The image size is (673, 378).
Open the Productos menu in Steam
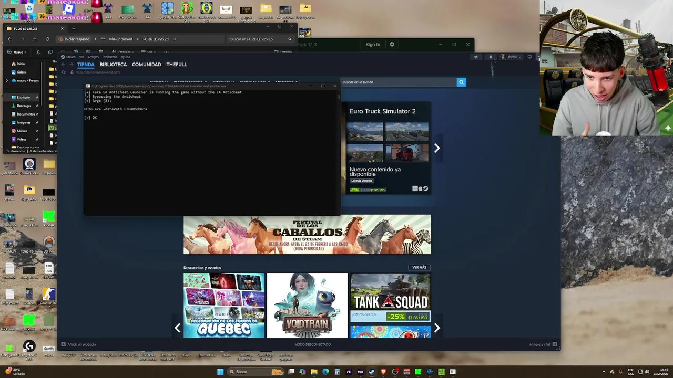[x=109, y=57]
